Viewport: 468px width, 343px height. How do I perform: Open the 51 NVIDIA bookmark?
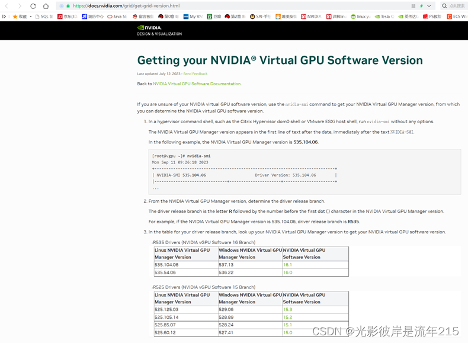pos(311,17)
